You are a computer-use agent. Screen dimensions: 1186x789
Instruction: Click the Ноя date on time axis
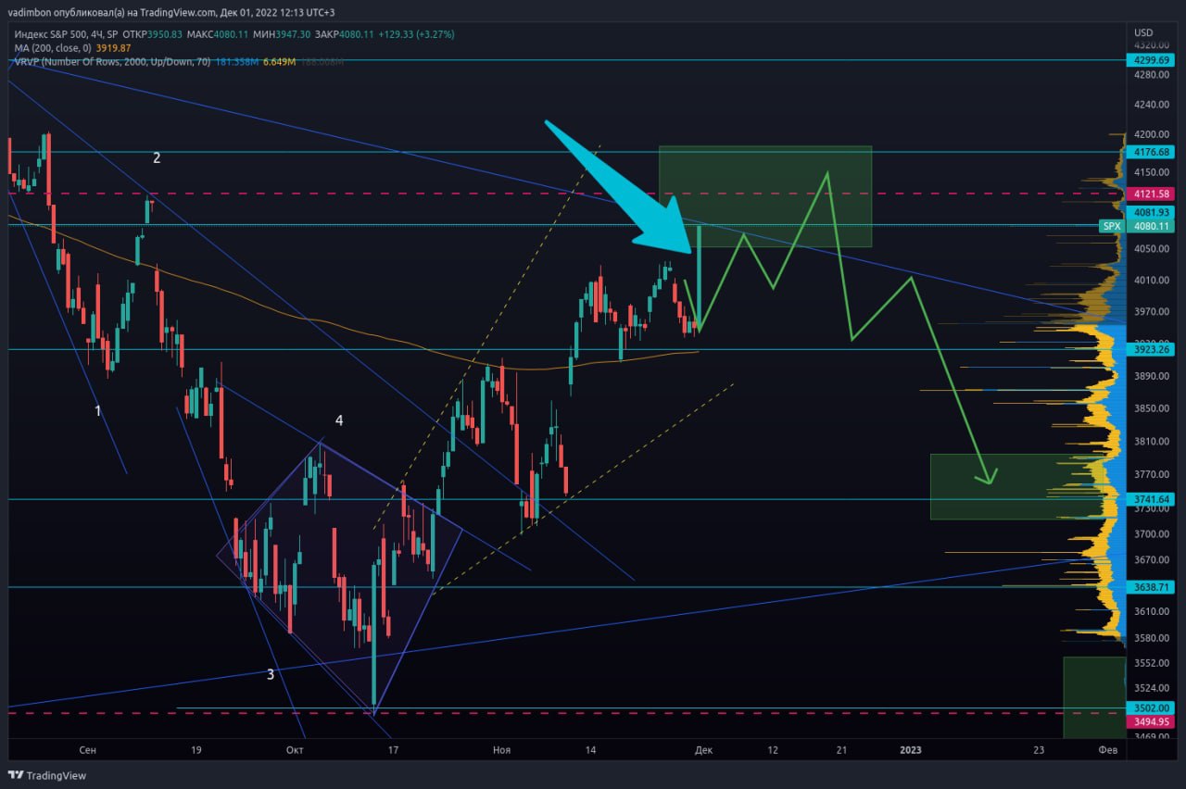[x=501, y=750]
